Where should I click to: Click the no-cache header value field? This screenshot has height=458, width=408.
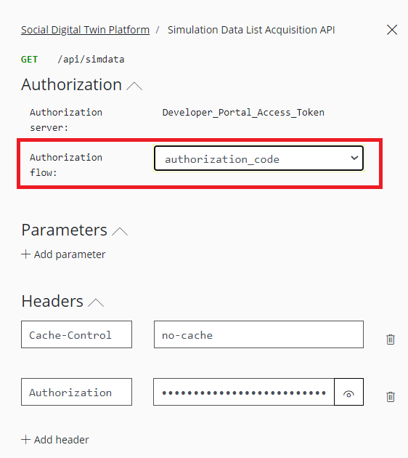coord(258,334)
